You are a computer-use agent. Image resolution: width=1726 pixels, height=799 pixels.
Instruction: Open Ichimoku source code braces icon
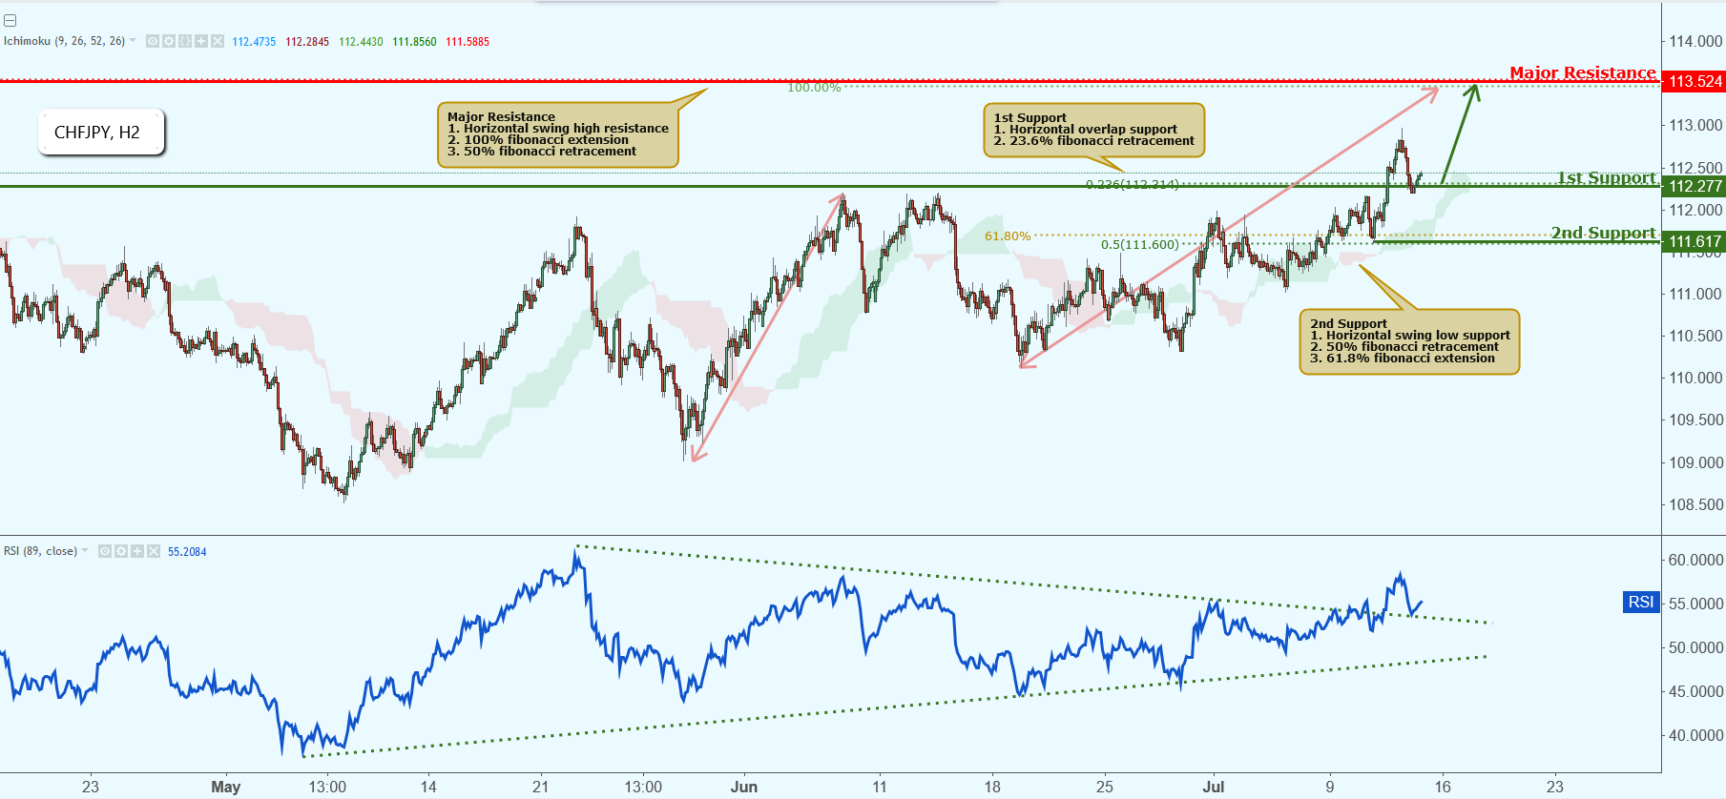coord(185,41)
